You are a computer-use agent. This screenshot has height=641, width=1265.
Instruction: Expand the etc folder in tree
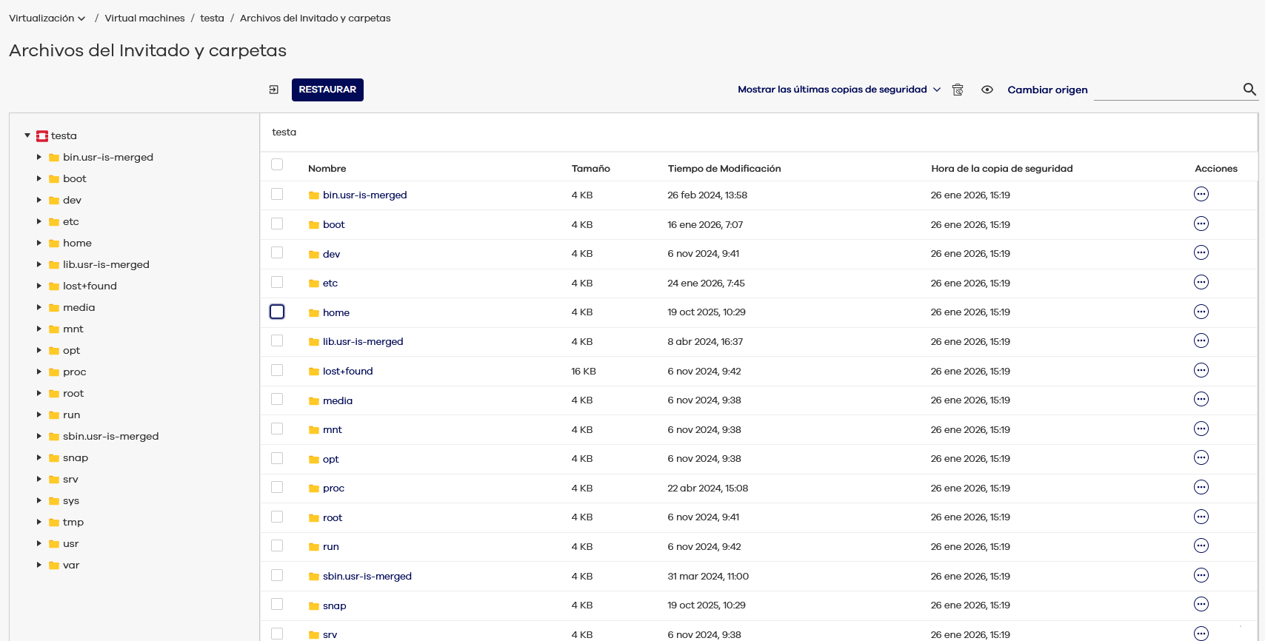[x=39, y=221]
